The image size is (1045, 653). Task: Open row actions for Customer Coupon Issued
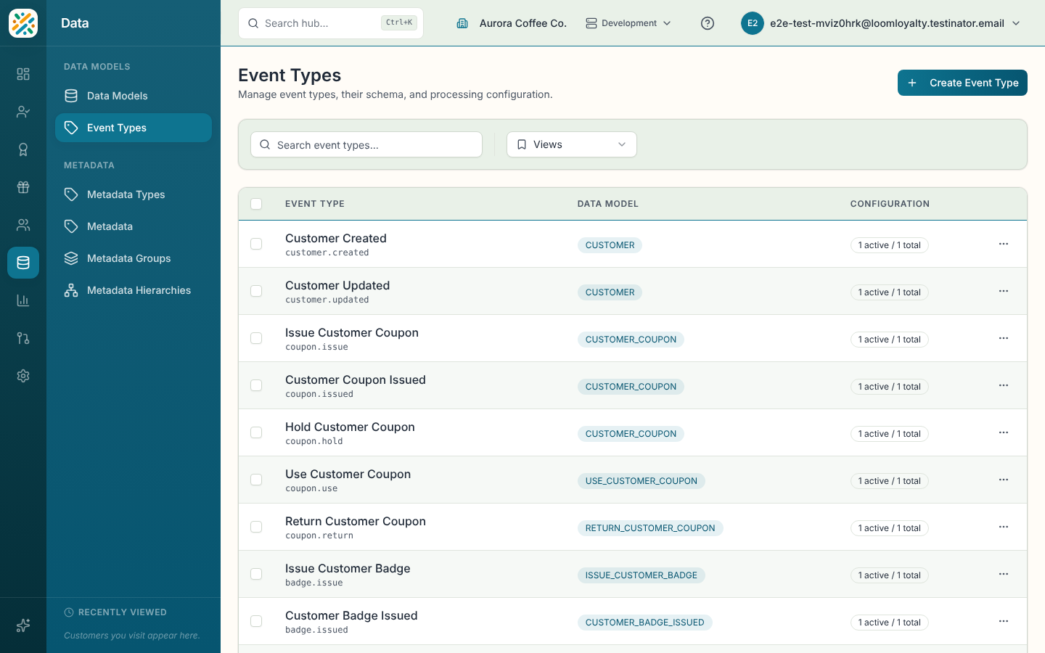[x=1004, y=385]
